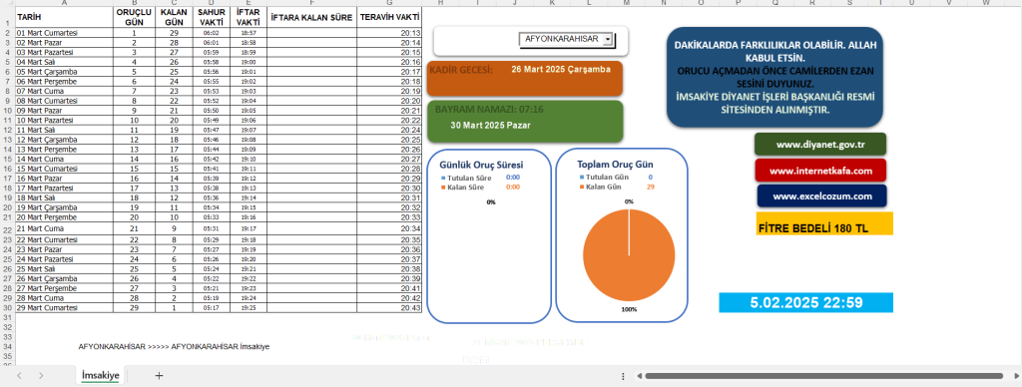1022x387 pixels.
Task: Select column A header
Action: pyautogui.click(x=64, y=3)
